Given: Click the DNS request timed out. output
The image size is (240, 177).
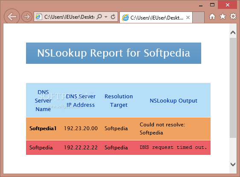Looking at the screenshot, I should (x=173, y=147).
